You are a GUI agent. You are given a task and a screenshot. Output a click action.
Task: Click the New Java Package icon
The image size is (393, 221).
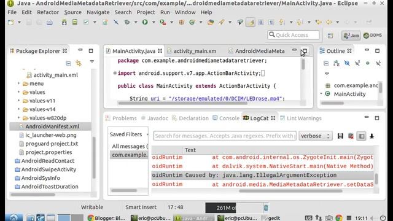pos(182,22)
